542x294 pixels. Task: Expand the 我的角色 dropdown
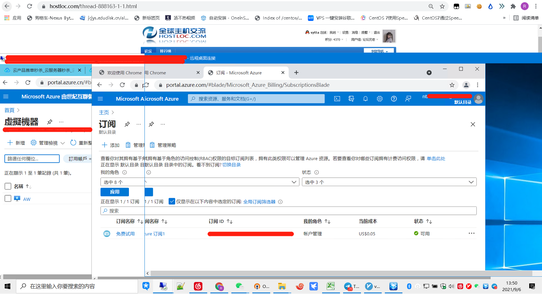click(x=200, y=182)
